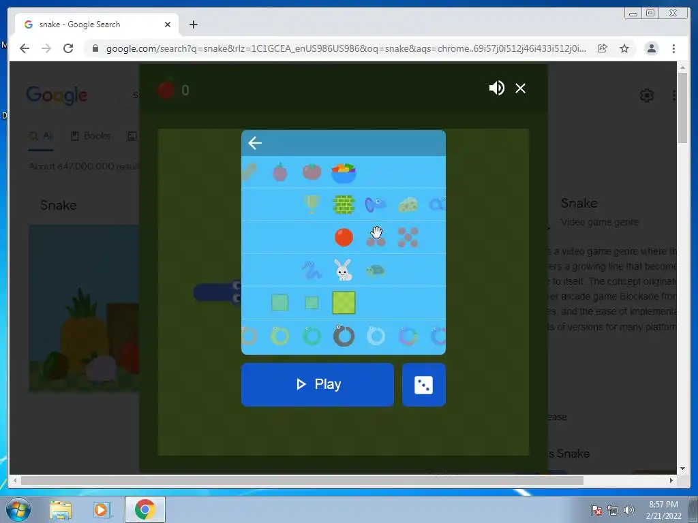The height and width of the screenshot is (523, 698).
Task: Choose the fruit bowl food option
Action: tap(344, 173)
